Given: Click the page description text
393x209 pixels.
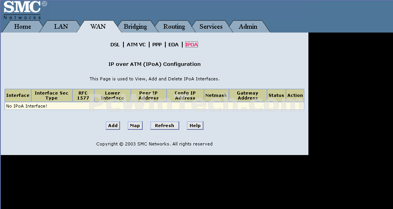Looking at the screenshot, I should [x=155, y=79].
